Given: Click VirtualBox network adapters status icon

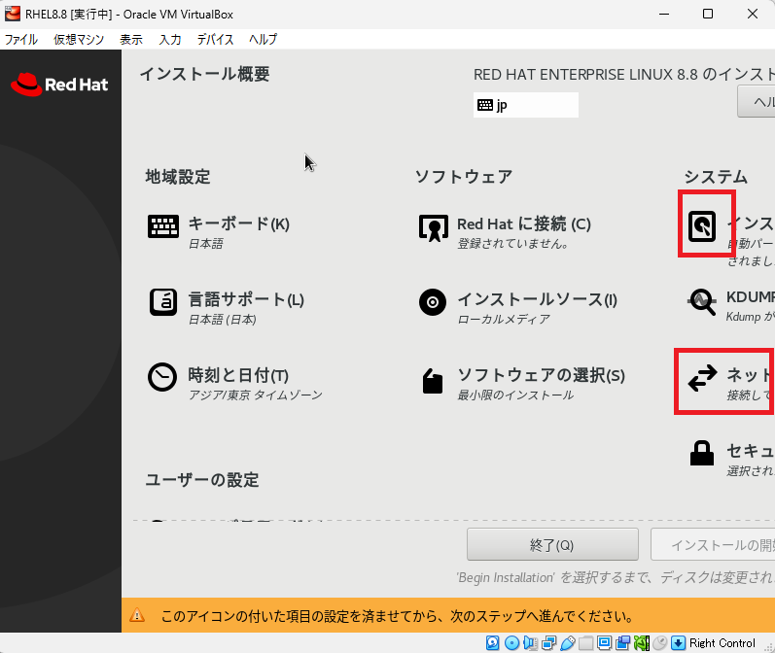Looking at the screenshot, I should (x=548, y=642).
